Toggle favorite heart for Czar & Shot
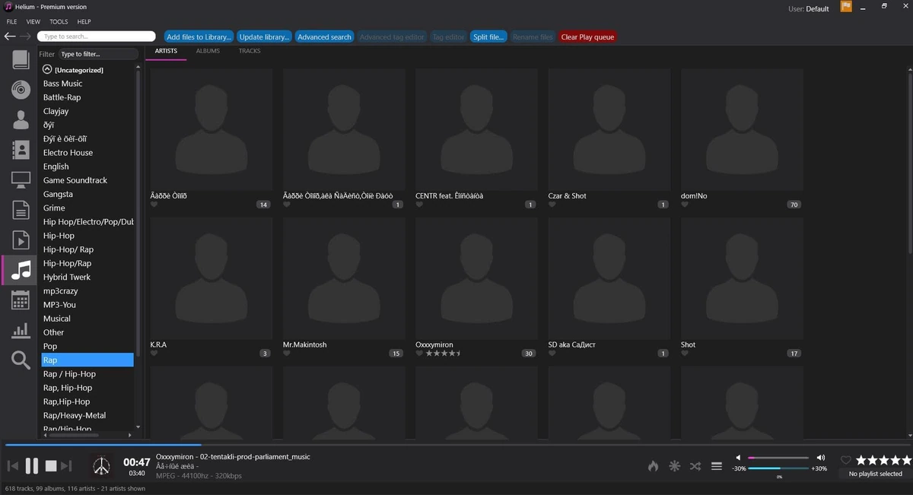913x495 pixels. tap(552, 205)
